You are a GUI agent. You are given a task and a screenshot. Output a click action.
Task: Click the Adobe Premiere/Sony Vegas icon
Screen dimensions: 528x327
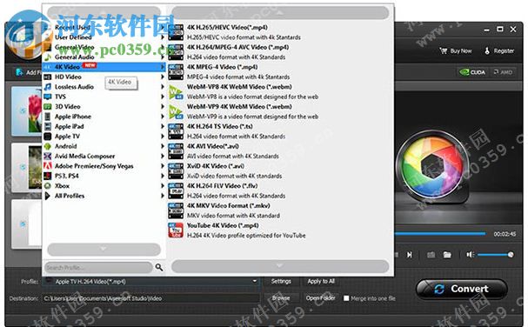tap(48, 166)
